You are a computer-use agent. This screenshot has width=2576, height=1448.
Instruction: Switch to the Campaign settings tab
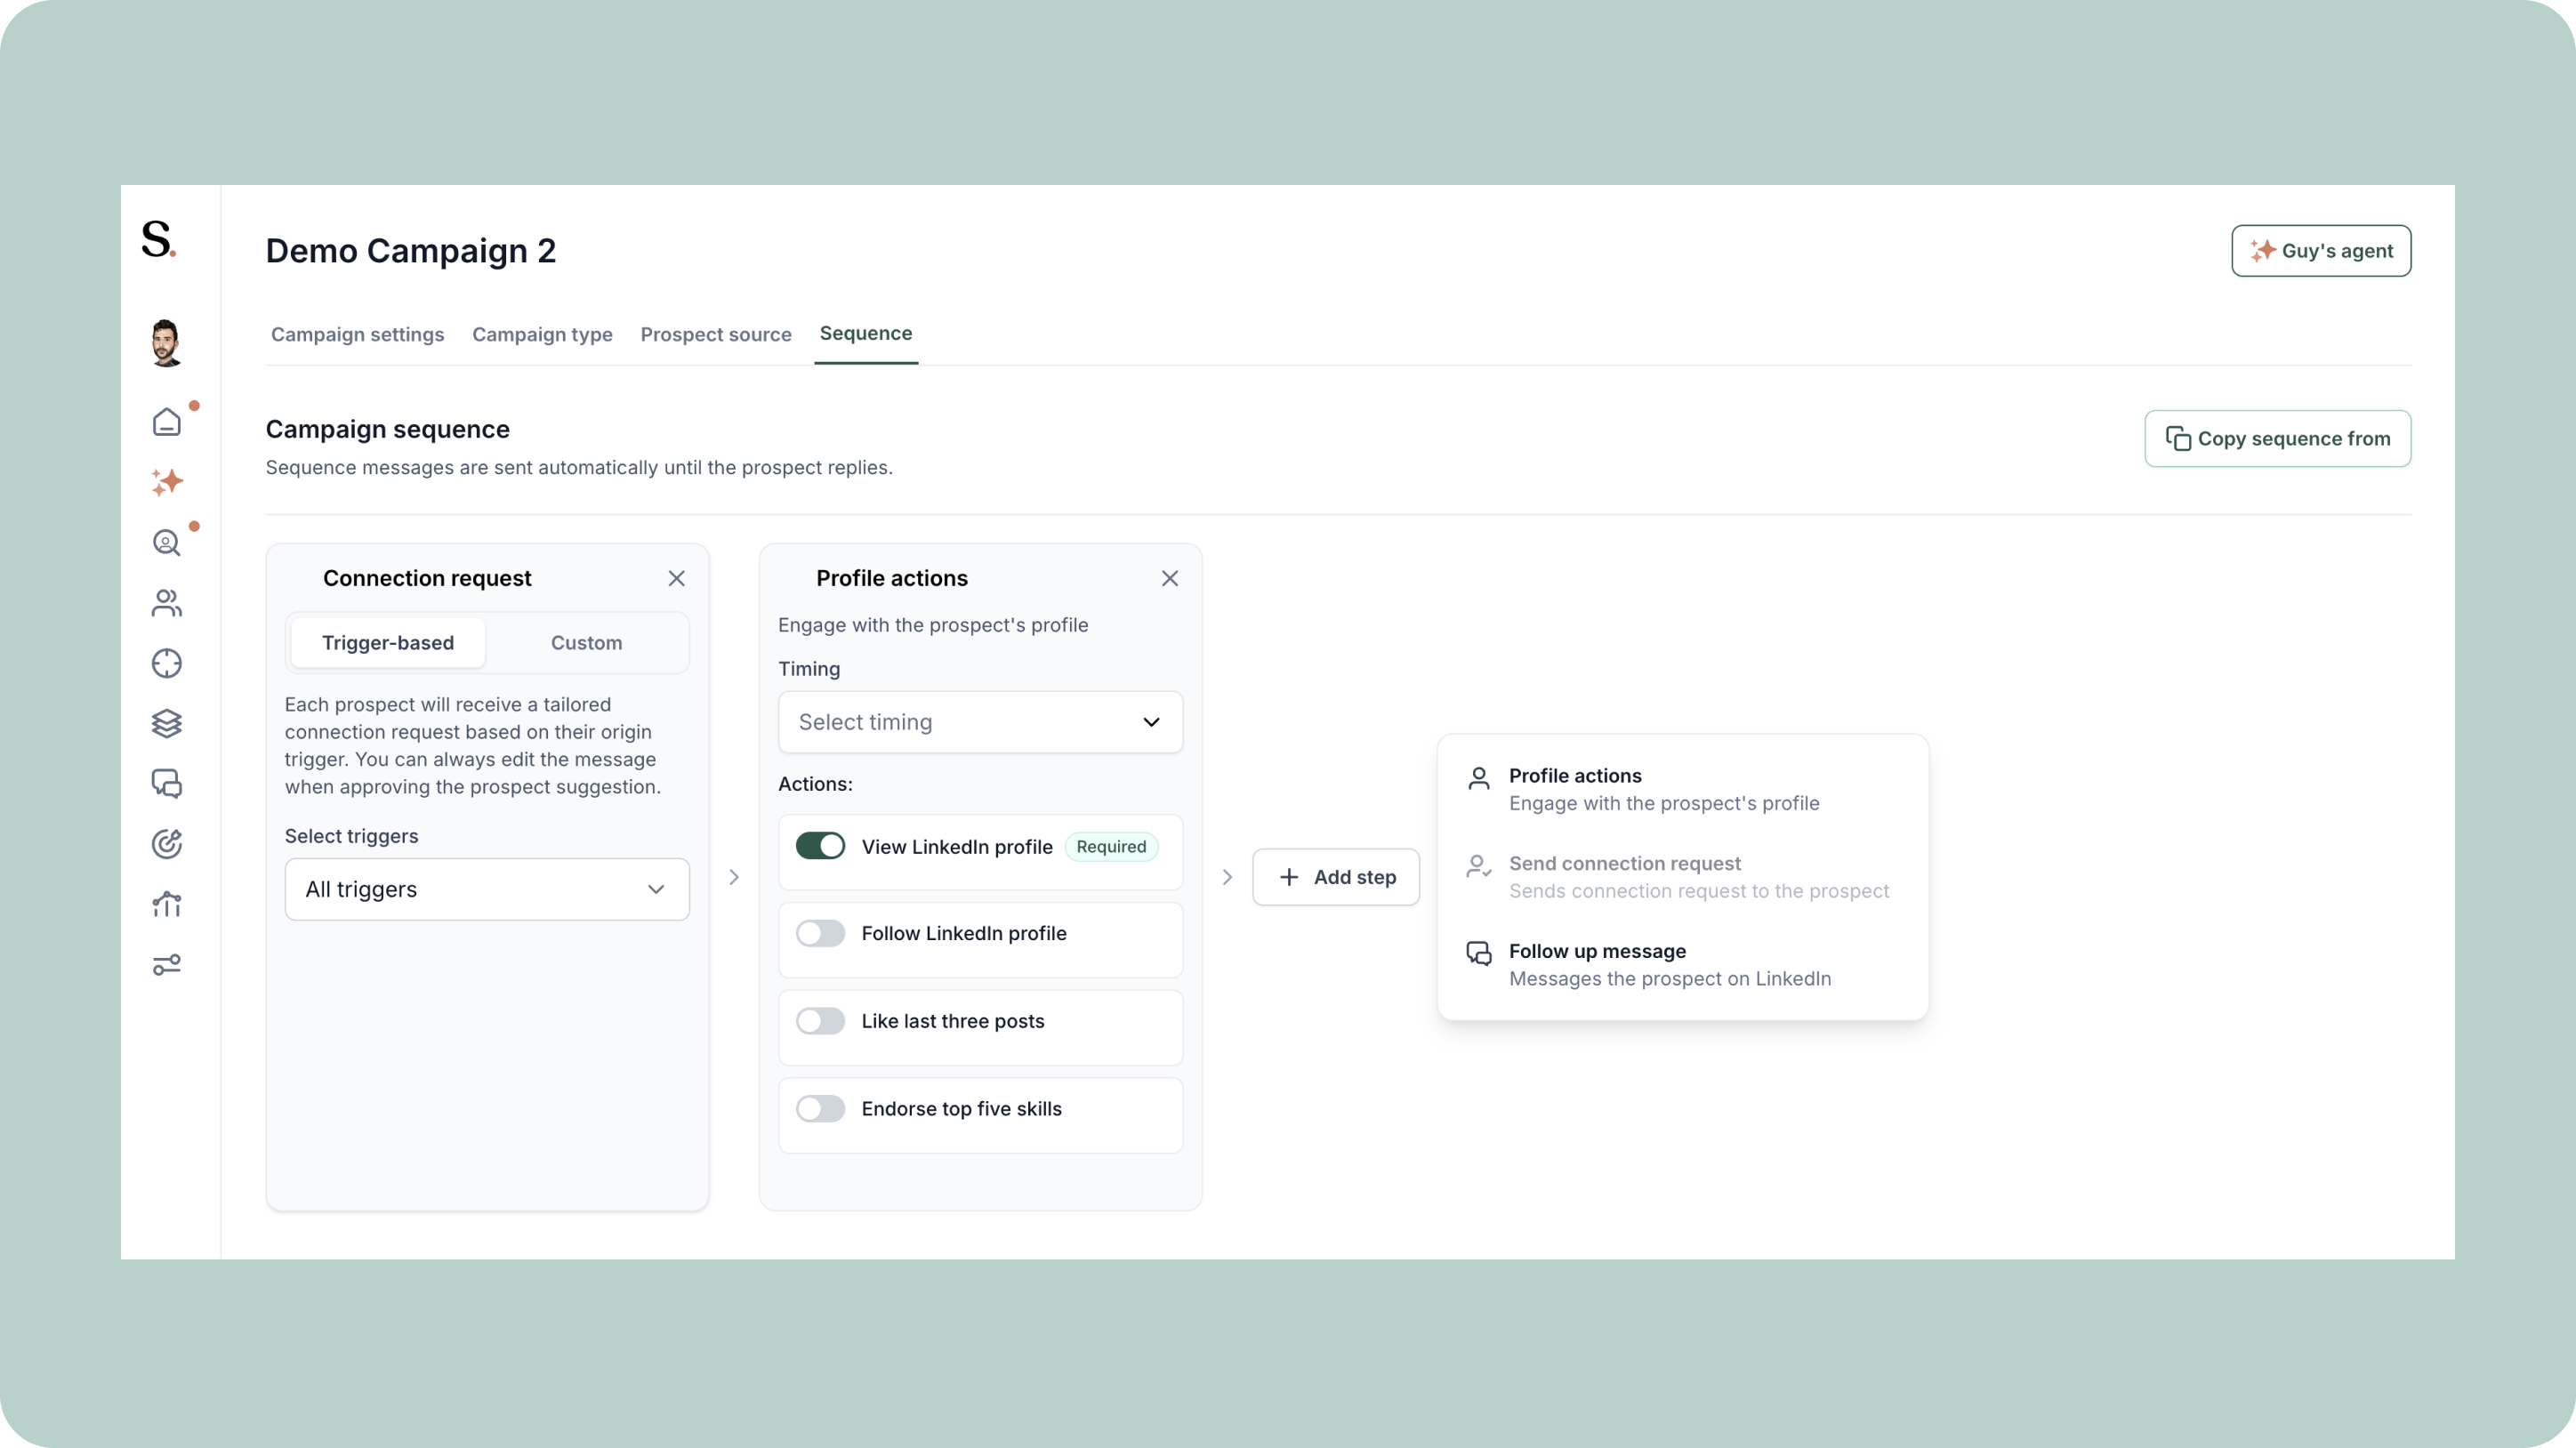click(357, 334)
